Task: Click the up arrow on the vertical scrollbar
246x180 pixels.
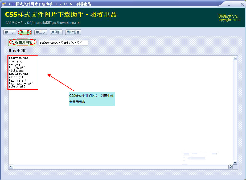Action: click(235, 58)
